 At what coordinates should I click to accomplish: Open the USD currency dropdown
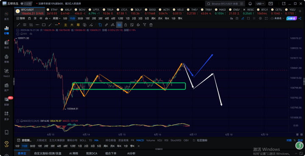pyautogui.click(x=260, y=4)
